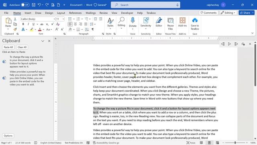Play the Read Aloud playback
Viewport: 257px width, 145px height.
(229, 44)
